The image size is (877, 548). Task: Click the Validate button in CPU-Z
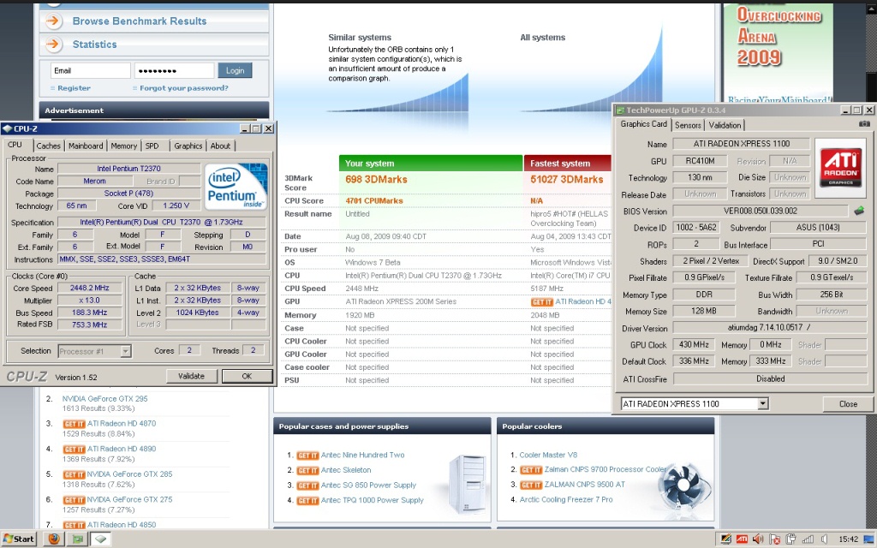pyautogui.click(x=191, y=377)
